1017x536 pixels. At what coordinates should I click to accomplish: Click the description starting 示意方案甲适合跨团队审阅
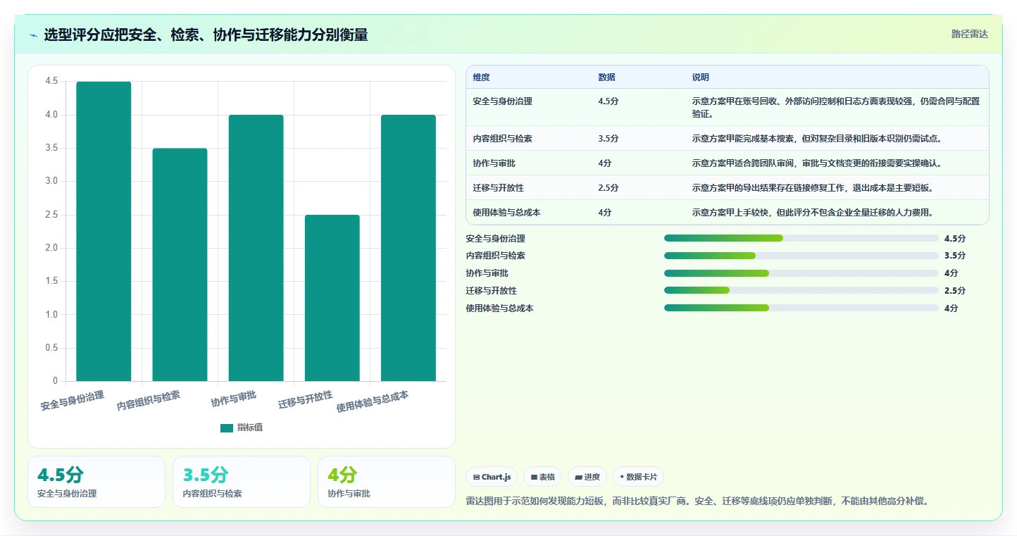pos(817,163)
